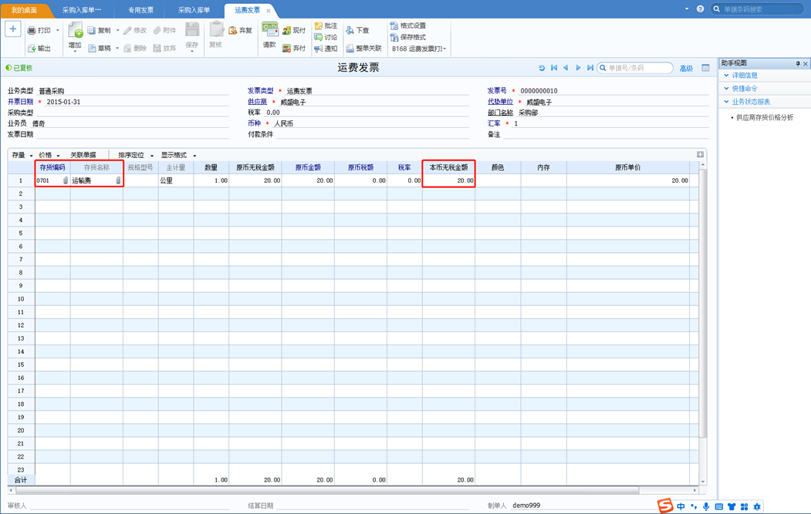Click the 开票日期 field value 2015-01-31
This screenshot has width=811, height=514.
[x=63, y=102]
